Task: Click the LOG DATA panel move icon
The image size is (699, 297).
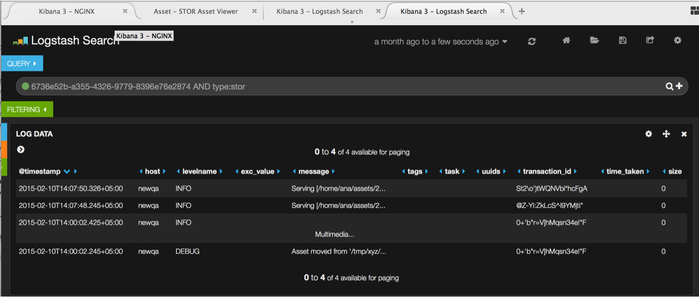Action: point(666,134)
